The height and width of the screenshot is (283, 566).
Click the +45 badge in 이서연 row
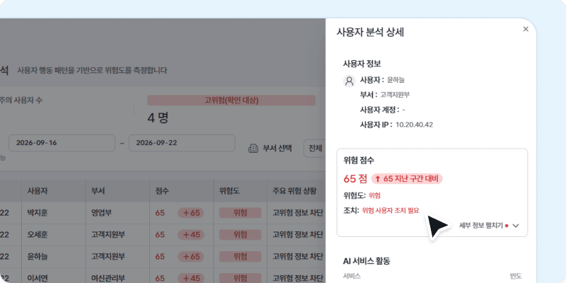[x=191, y=278]
